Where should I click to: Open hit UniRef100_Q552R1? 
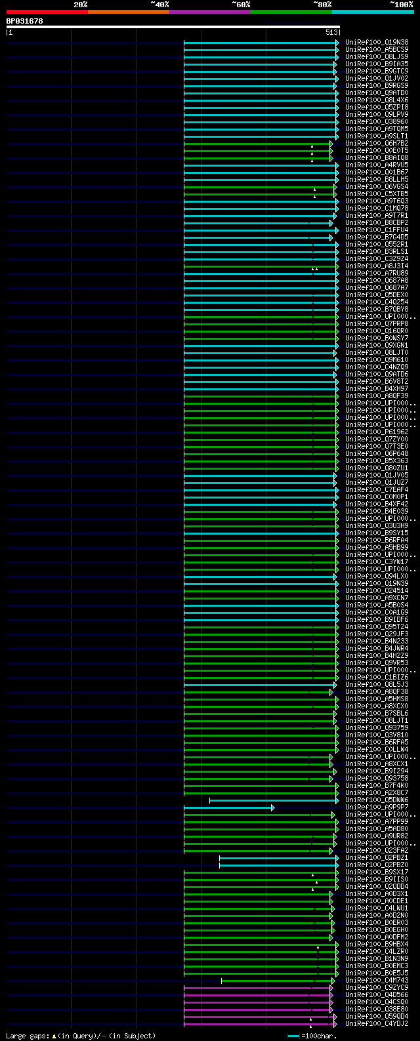(x=377, y=245)
